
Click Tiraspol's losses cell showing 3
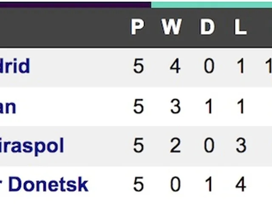click(x=241, y=146)
